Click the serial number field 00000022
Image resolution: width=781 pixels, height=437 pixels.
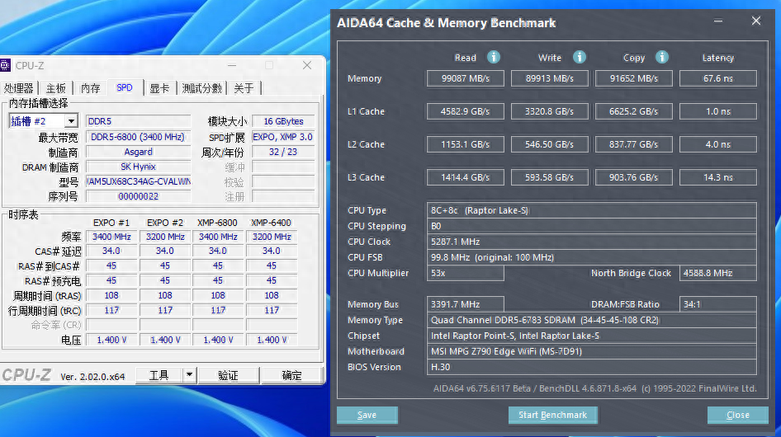click(139, 196)
